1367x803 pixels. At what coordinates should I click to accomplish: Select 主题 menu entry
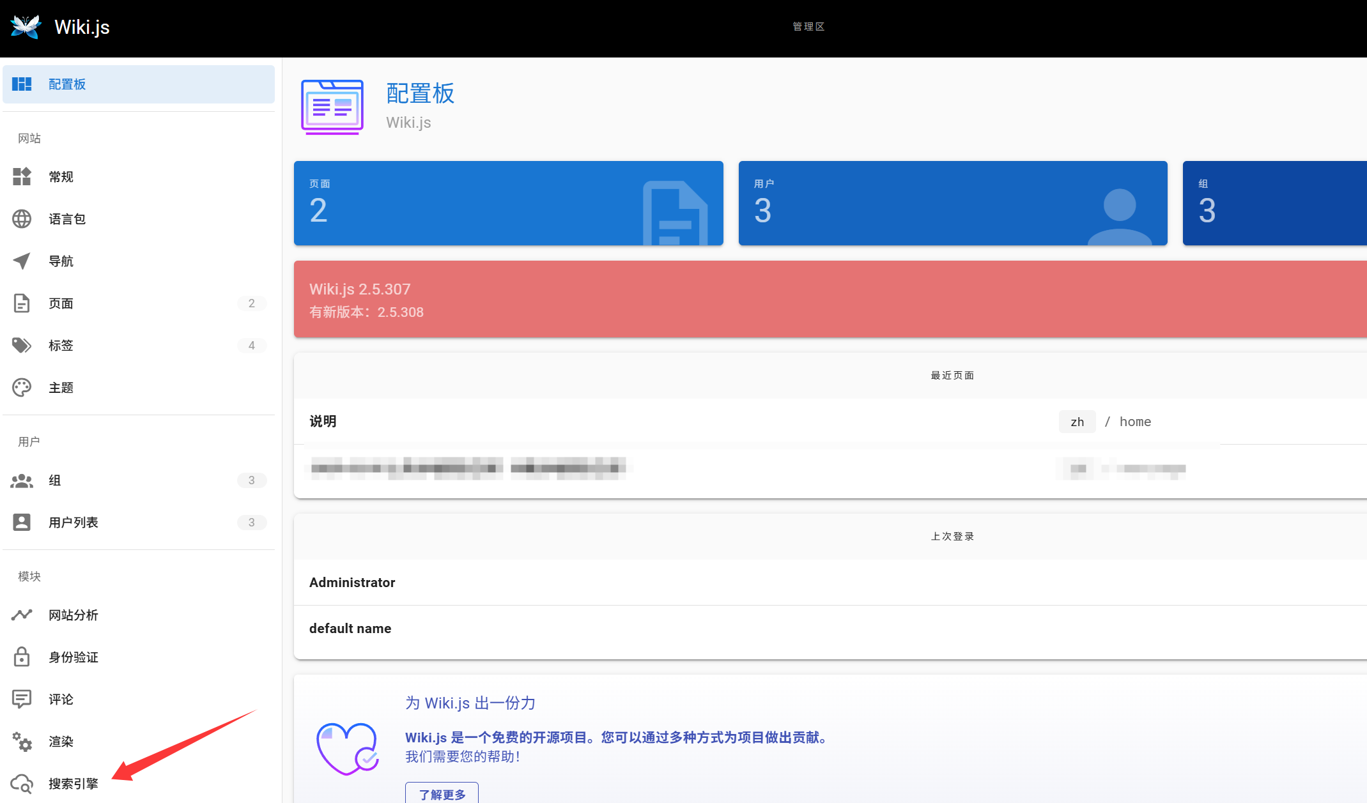139,388
